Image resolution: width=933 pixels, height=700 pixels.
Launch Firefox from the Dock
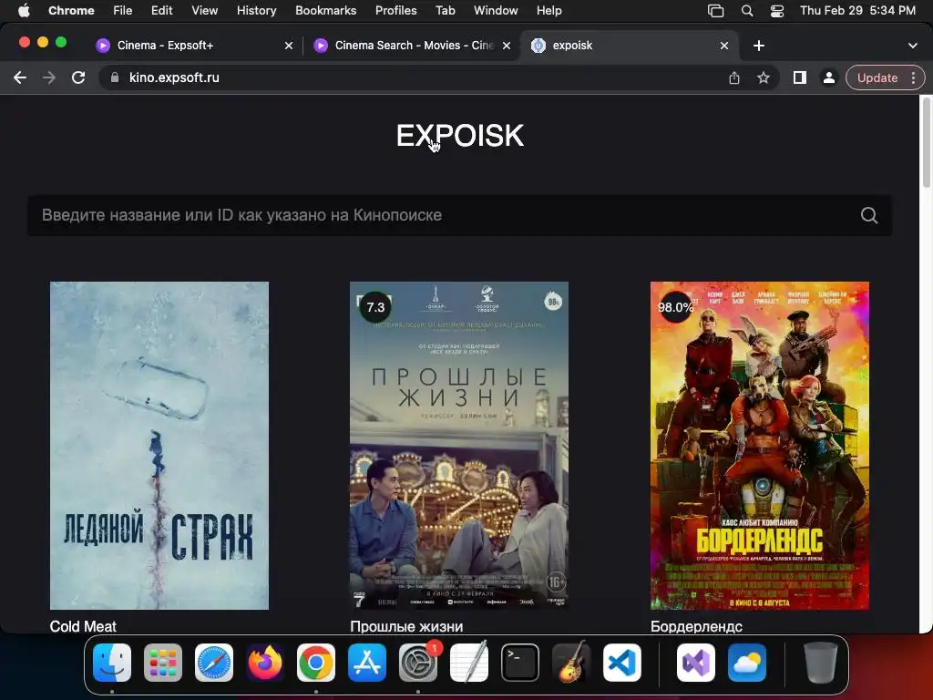[265, 663]
